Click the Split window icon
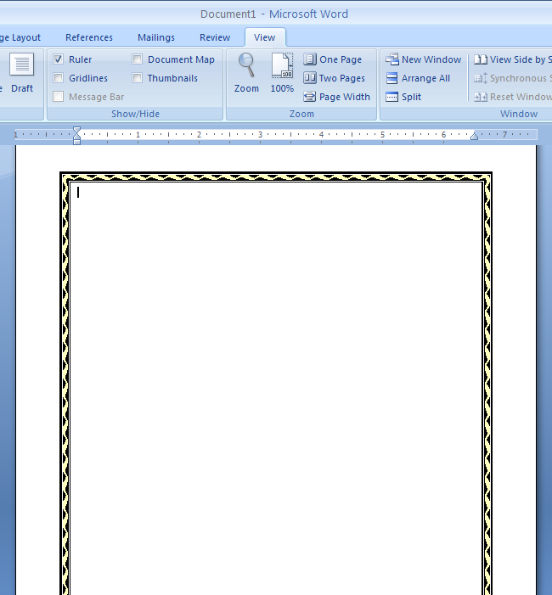 pyautogui.click(x=391, y=97)
